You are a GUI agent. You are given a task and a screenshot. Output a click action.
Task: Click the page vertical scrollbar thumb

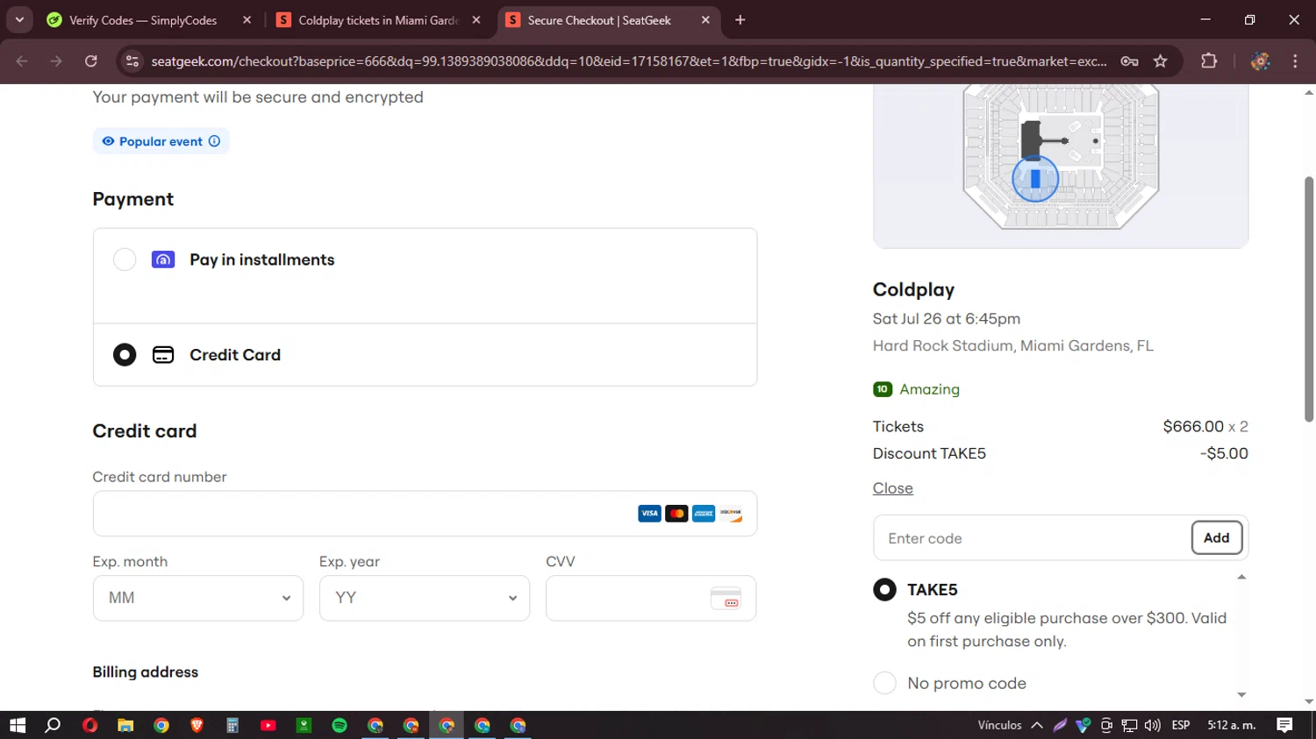tap(1309, 300)
